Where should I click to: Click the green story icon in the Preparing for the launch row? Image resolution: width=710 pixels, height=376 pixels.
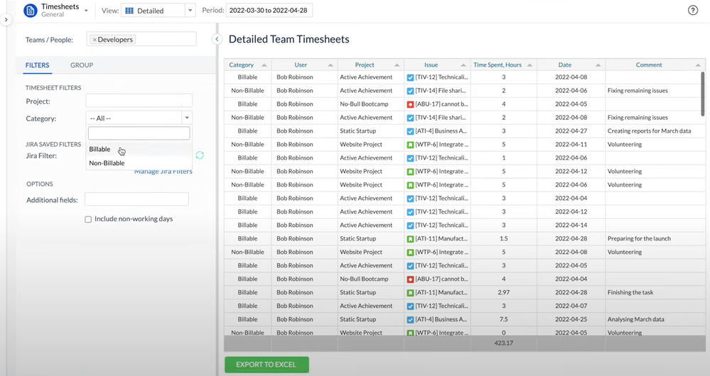click(410, 238)
